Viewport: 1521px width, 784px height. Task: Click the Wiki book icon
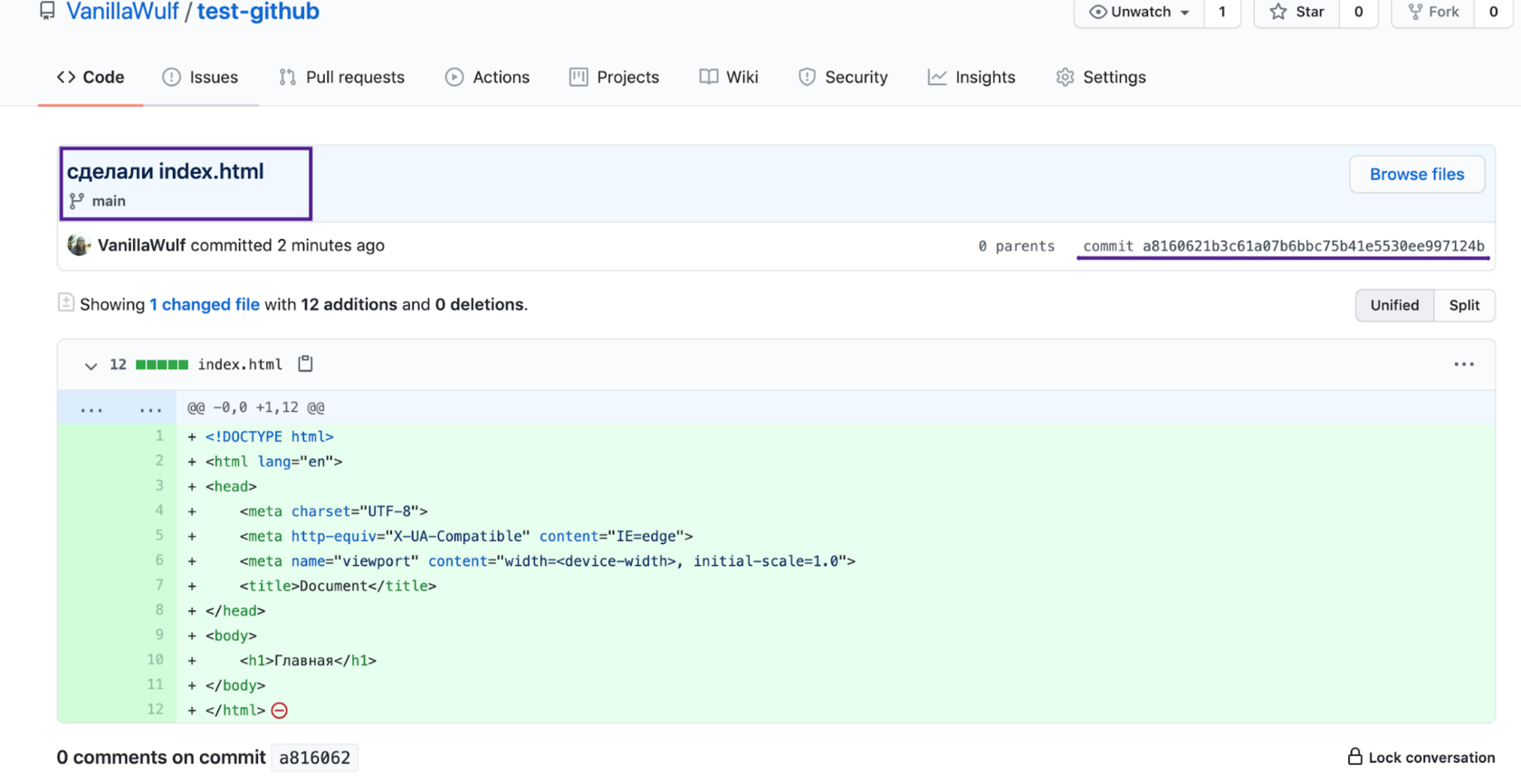click(709, 77)
